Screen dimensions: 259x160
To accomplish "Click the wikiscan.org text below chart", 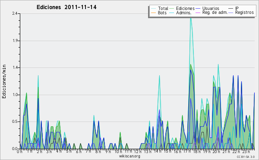I will click(129, 156).
